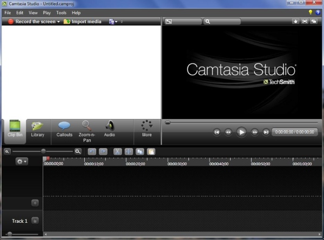
Task: Click the Play button
Action: pos(241,132)
